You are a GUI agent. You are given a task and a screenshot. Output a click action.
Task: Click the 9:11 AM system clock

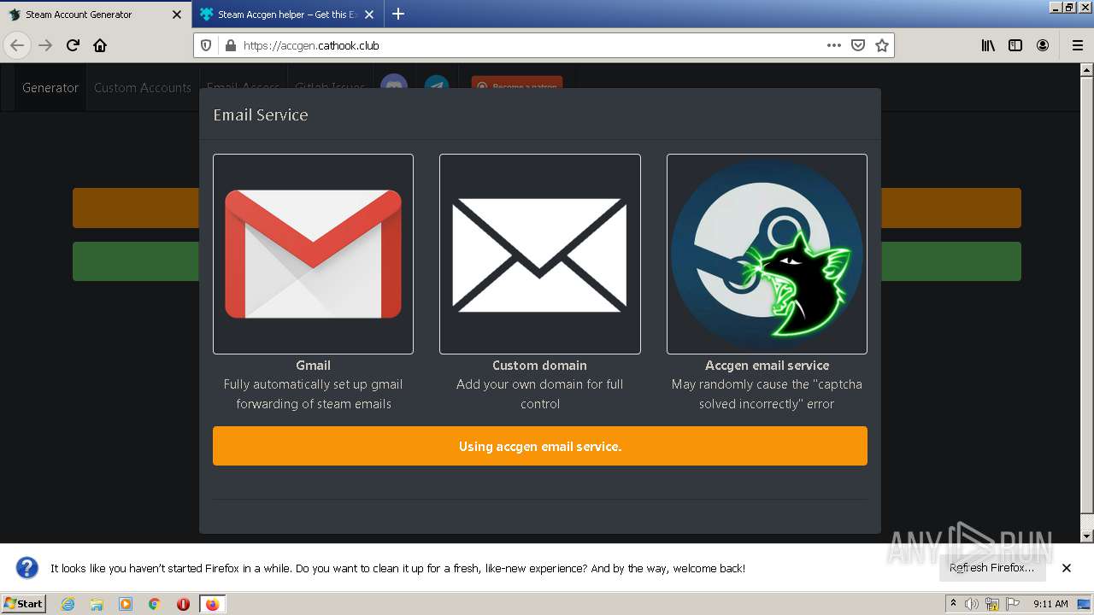point(1050,604)
